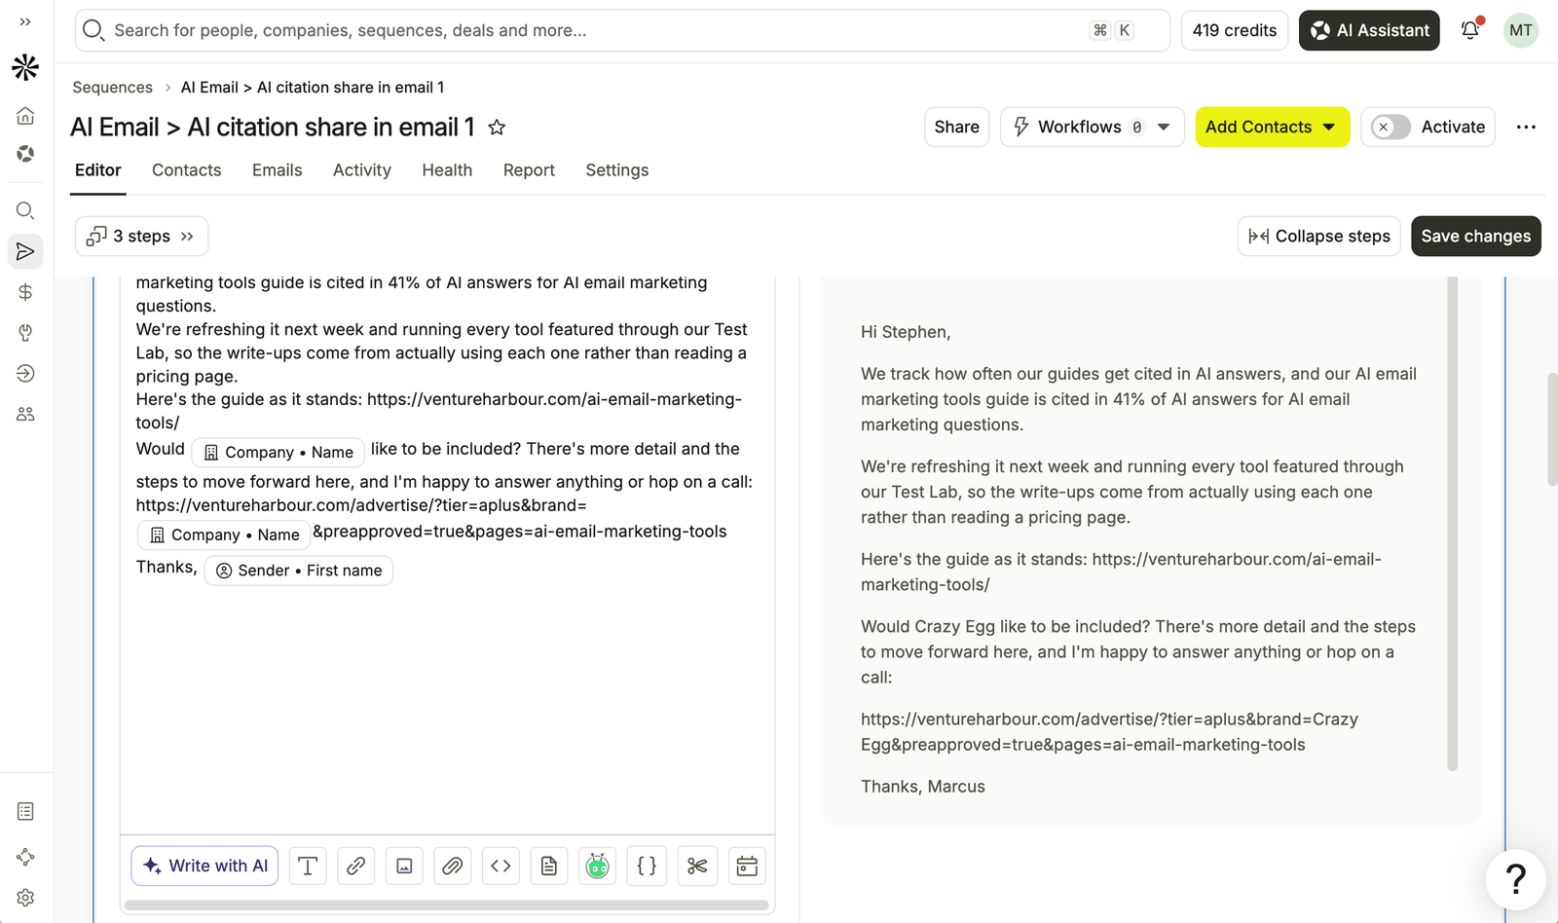
Task: Open the aperture-shaped AI icon in sidebar
Action: 25,154
